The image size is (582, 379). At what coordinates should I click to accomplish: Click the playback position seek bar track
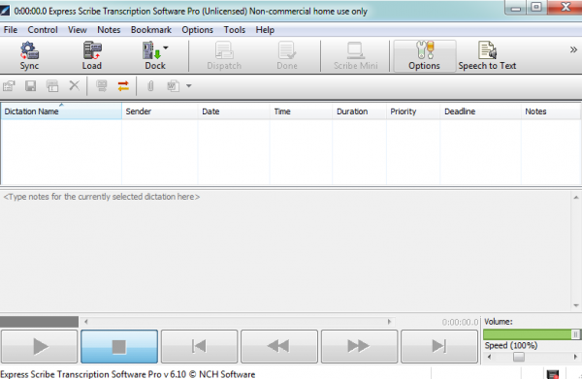coord(238,322)
